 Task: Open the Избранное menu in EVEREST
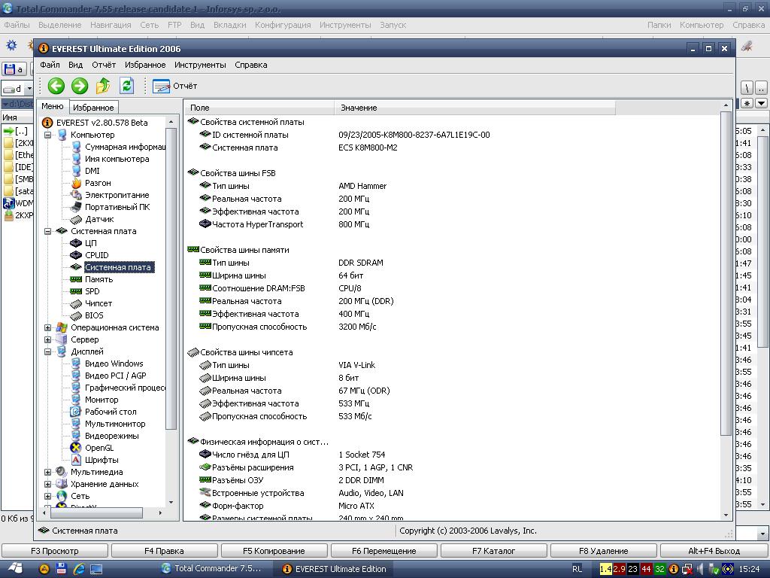145,65
